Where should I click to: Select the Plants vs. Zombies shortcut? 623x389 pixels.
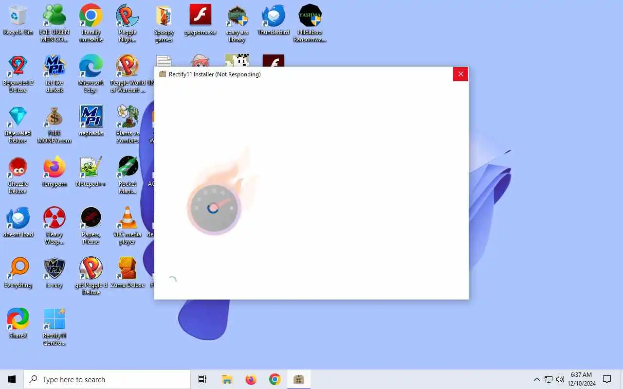pyautogui.click(x=128, y=124)
